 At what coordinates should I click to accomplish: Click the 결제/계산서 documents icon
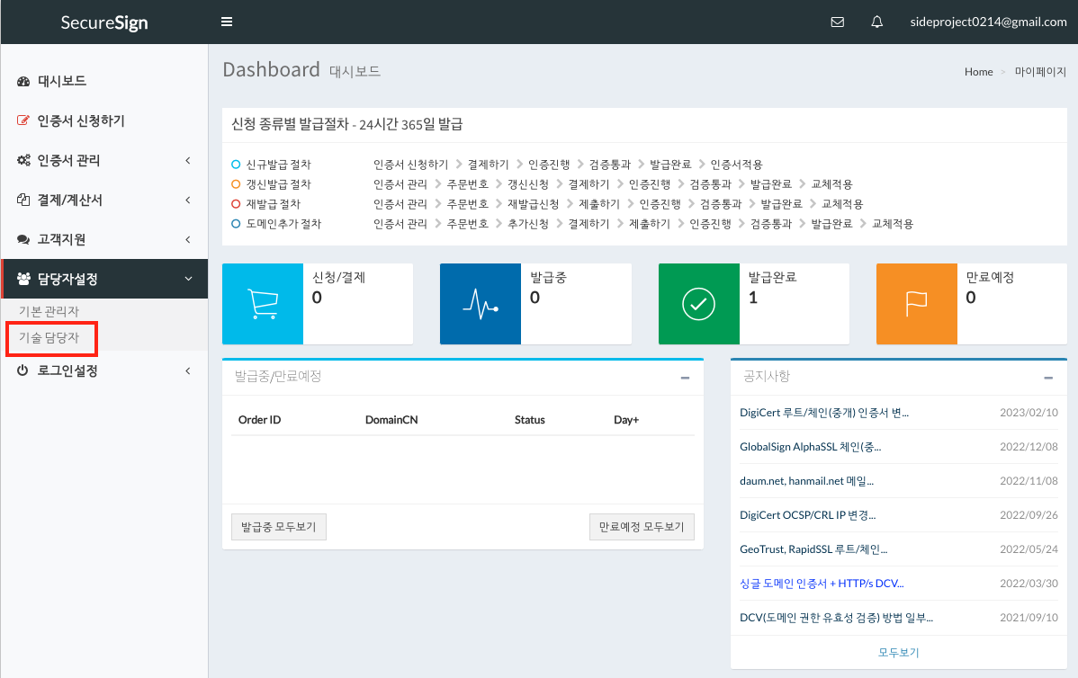[23, 200]
